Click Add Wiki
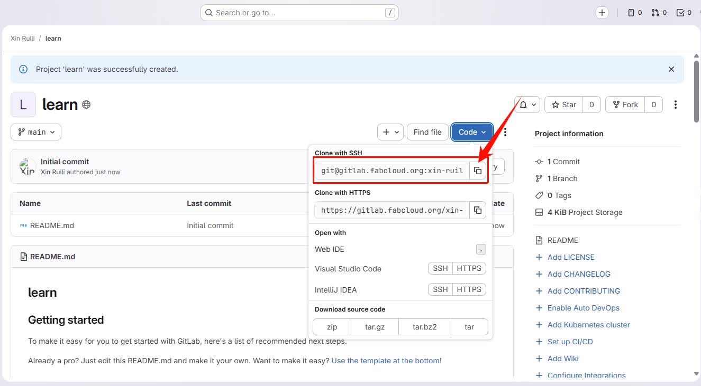This screenshot has height=386, width=701. 563,359
